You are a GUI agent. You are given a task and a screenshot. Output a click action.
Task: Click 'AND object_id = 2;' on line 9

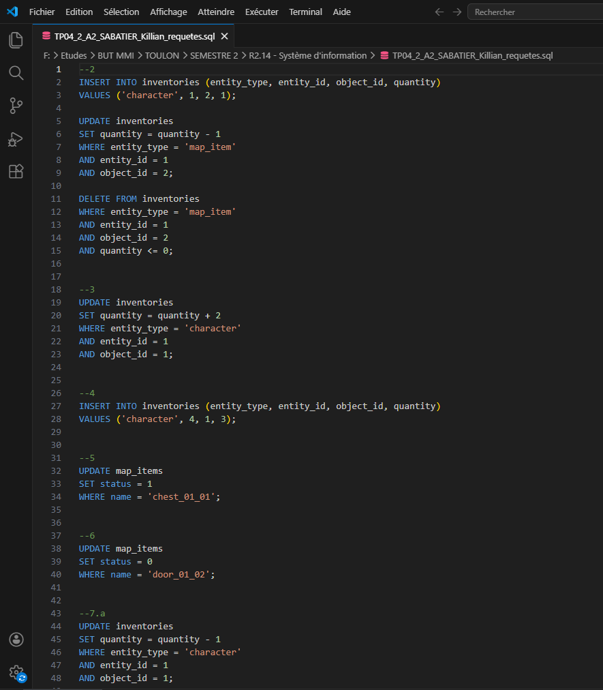point(126,173)
